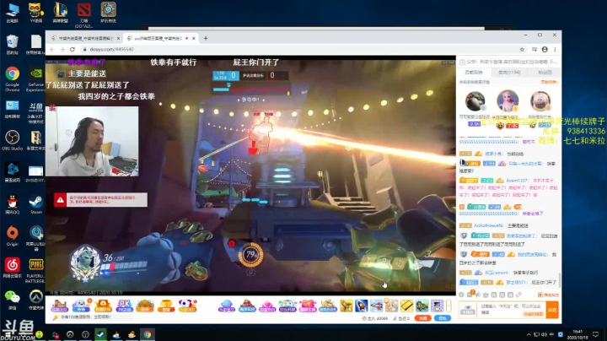Viewport: 607px width, 341px height.
Task: Launch Dota 2 desktop shortcut
Action: point(84,14)
